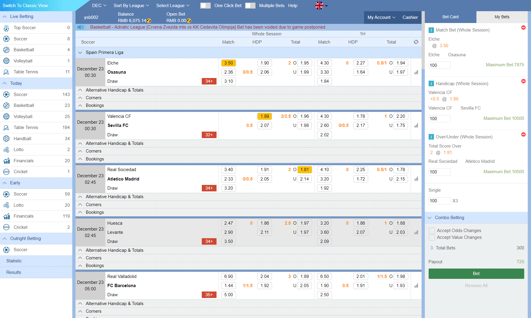Image resolution: width=531 pixels, height=318 pixels.
Task: Open 35+ more markets for Real Valladolid
Action: pos(209,295)
